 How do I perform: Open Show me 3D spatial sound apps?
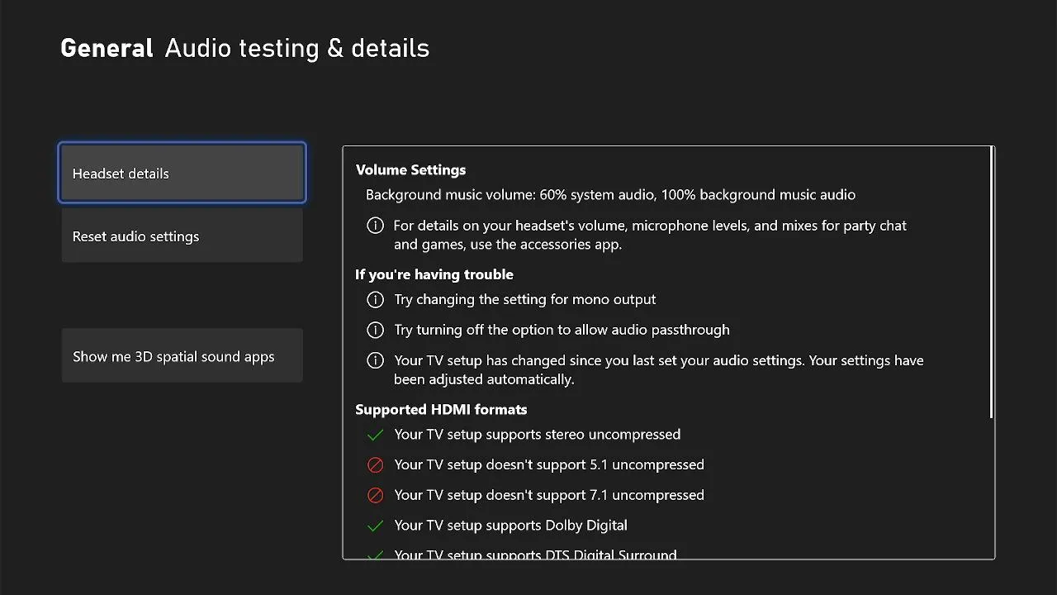coord(182,356)
